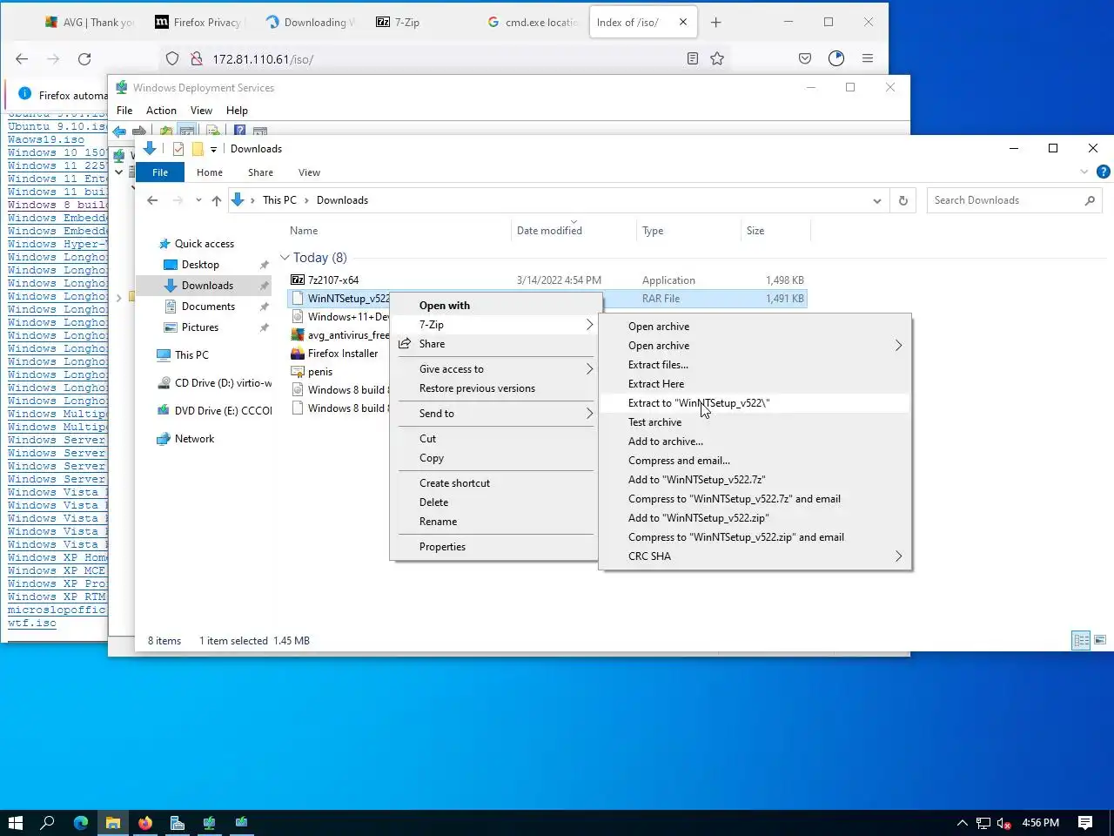The width and height of the screenshot is (1114, 836).
Task: Click Up one level arrow in Explorer
Action: 217,200
